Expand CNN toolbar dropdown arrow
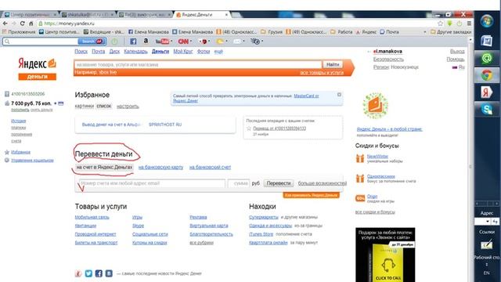501x282 pixels. [x=191, y=42]
